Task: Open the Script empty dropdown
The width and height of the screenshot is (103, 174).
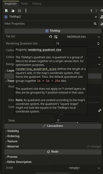Action: click(x=77, y=168)
